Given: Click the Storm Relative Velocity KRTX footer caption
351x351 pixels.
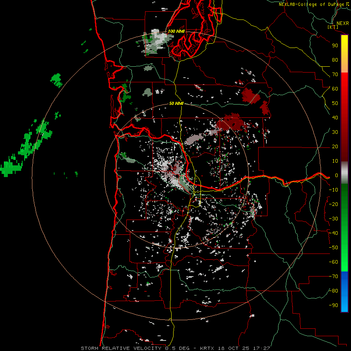Looking at the screenshot, I should (175, 348).
